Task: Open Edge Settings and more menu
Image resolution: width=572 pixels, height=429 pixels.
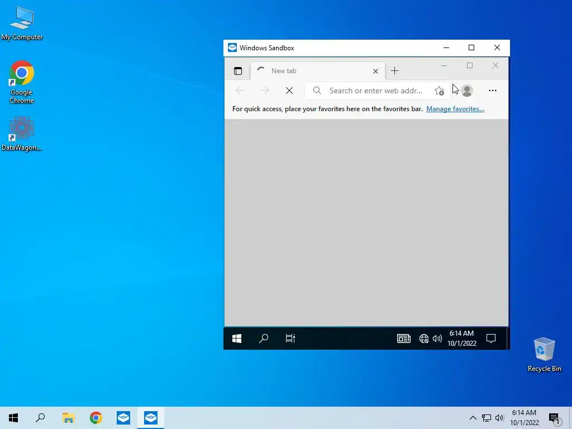Action: (493, 90)
